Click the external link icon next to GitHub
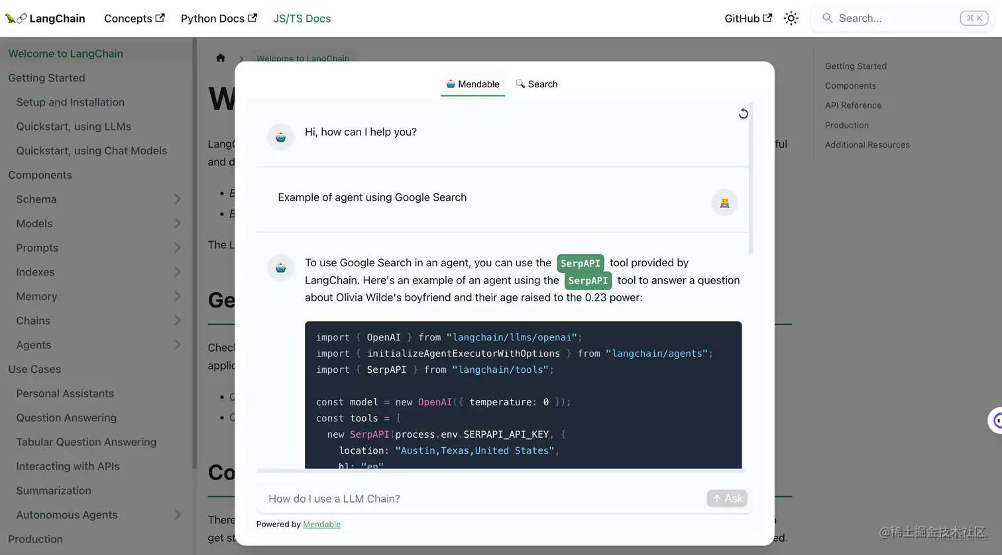The height and width of the screenshot is (555, 1002). [x=767, y=18]
